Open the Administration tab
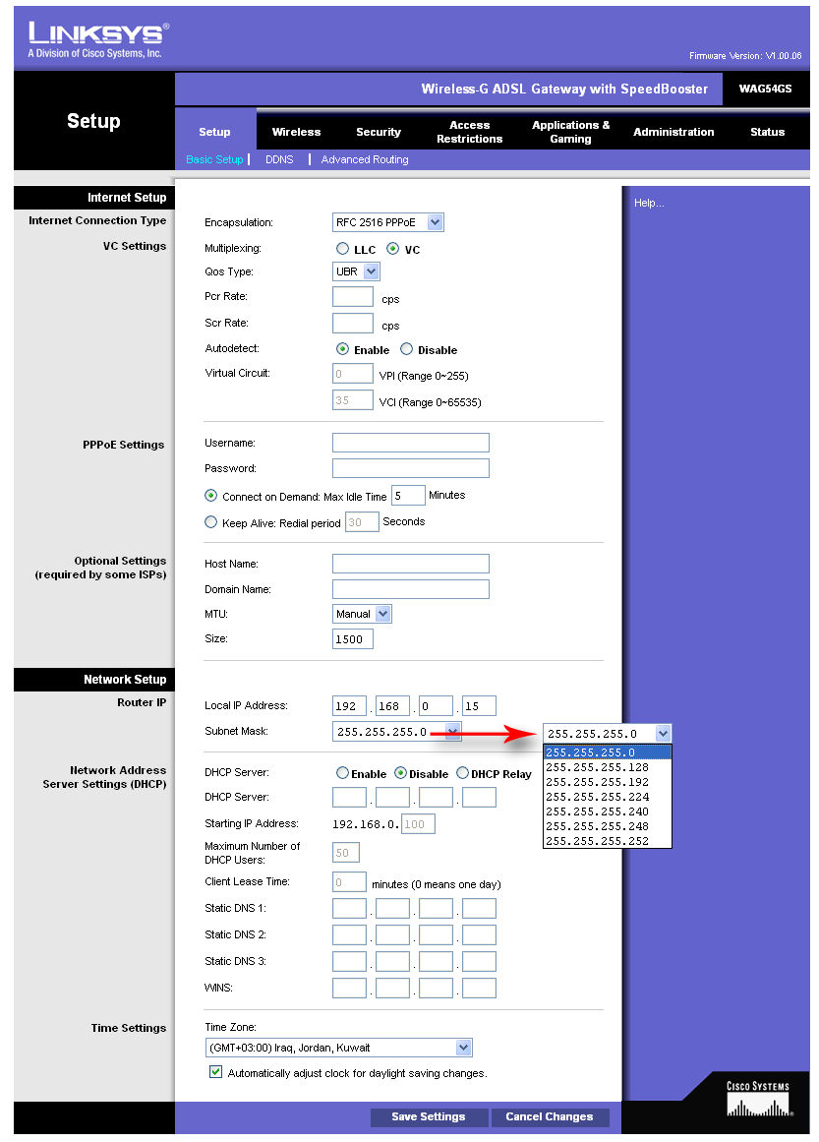819x1142 pixels. point(673,132)
